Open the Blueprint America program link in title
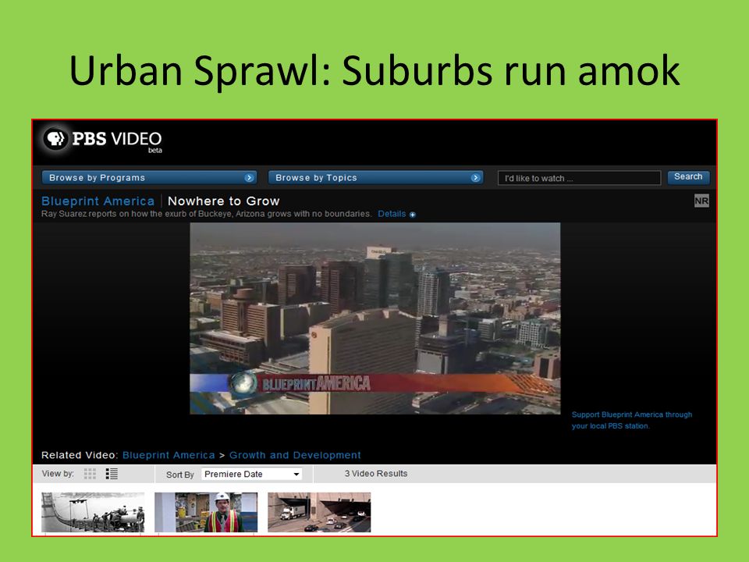This screenshot has width=749, height=562. click(98, 201)
